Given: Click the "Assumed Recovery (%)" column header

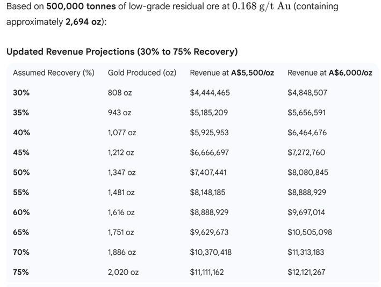Looking at the screenshot, I should (x=54, y=72).
